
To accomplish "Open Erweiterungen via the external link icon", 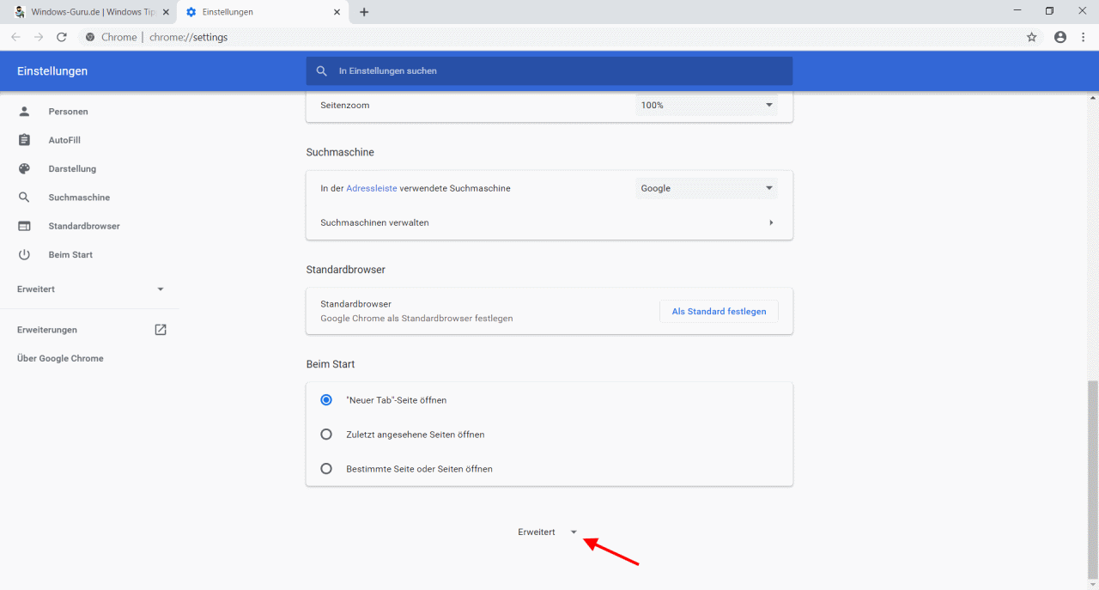I will 160,329.
